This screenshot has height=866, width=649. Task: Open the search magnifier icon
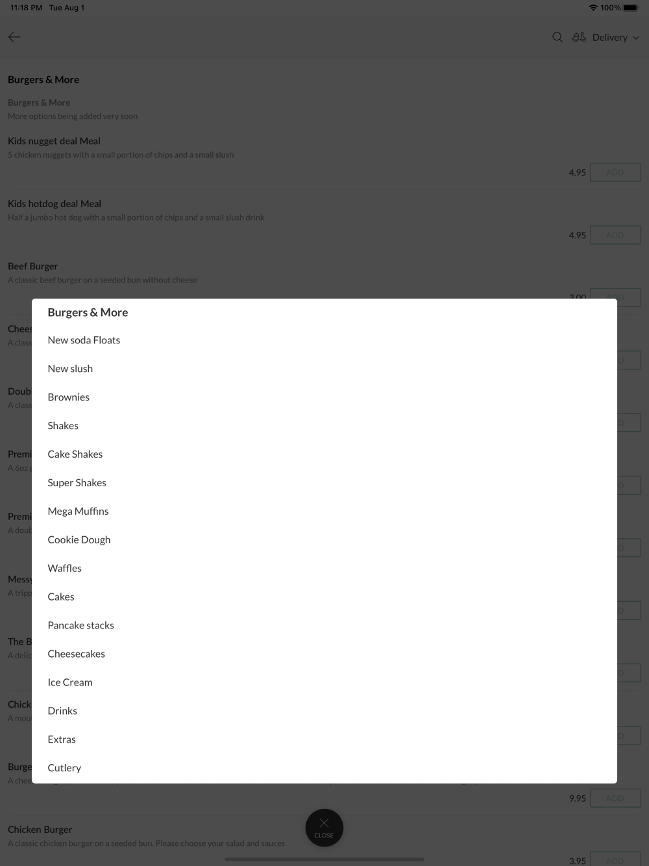point(557,37)
